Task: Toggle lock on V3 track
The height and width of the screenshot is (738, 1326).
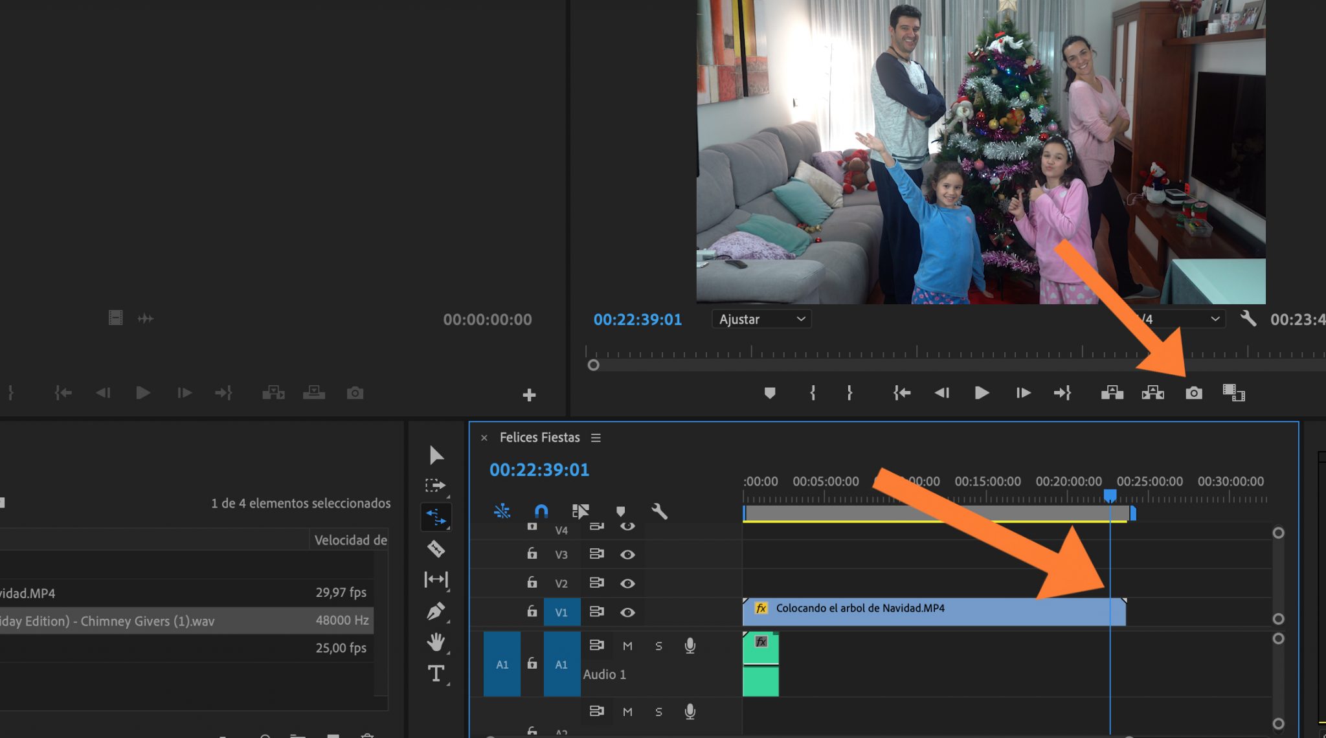Action: click(532, 554)
